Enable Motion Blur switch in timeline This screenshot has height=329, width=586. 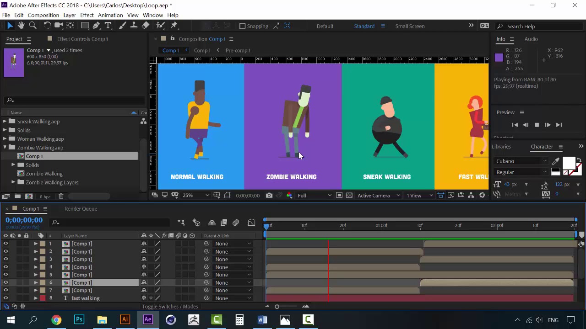pos(236,223)
